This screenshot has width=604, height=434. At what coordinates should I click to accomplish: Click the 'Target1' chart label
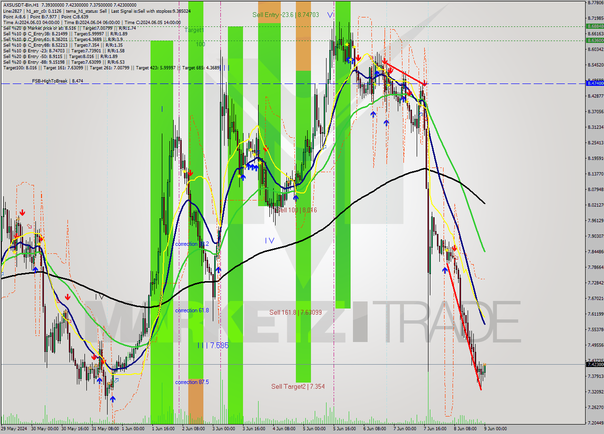click(194, 30)
